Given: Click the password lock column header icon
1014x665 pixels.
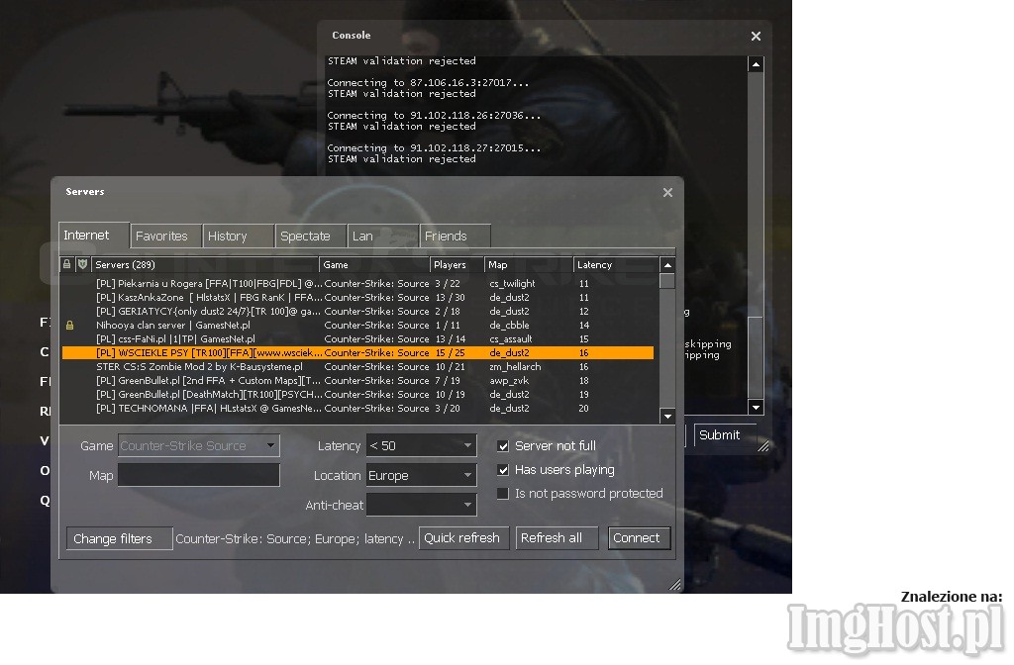Looking at the screenshot, I should point(66,264).
